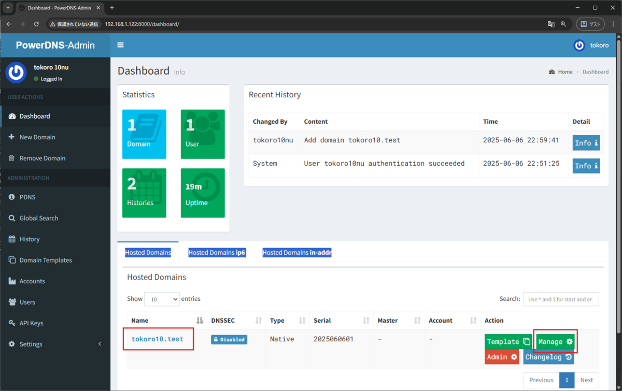The width and height of the screenshot is (622, 391).
Task: Click the sidebar profile avatar
Action: pos(16,72)
